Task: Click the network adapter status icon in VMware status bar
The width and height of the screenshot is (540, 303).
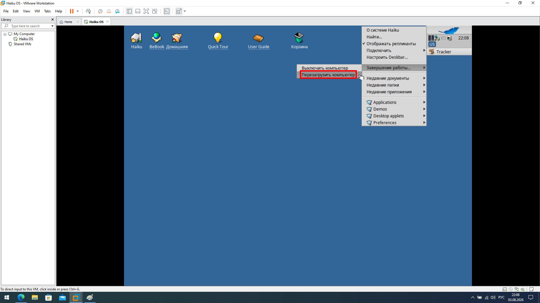Action: coord(517,289)
